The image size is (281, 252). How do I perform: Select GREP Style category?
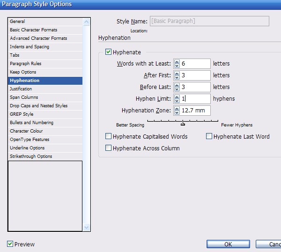[45, 114]
